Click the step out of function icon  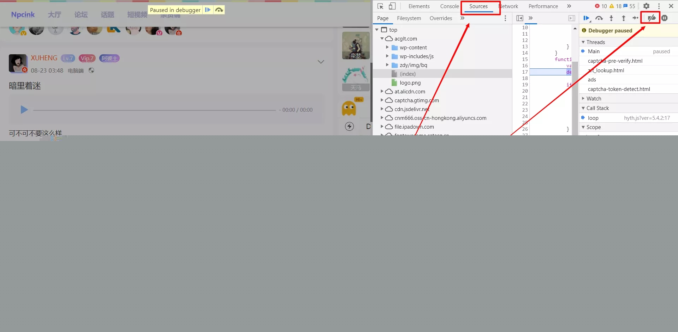pyautogui.click(x=624, y=18)
